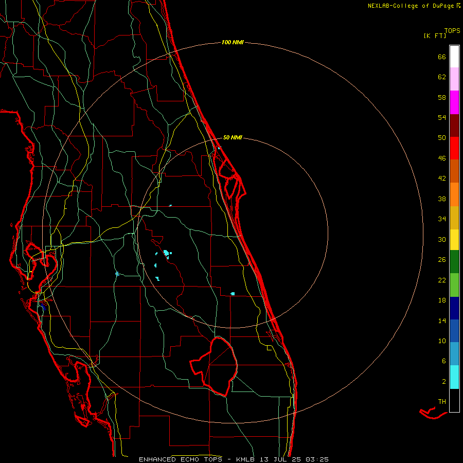This screenshot has height=463, width=463.
Task: Open the NEXLAB-College of DuPage credit text
Action: [414, 6]
